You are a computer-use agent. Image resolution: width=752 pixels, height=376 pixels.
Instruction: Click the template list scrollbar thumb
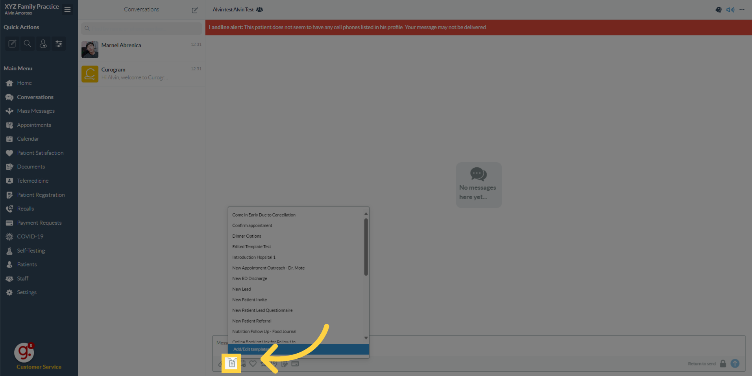click(x=366, y=247)
